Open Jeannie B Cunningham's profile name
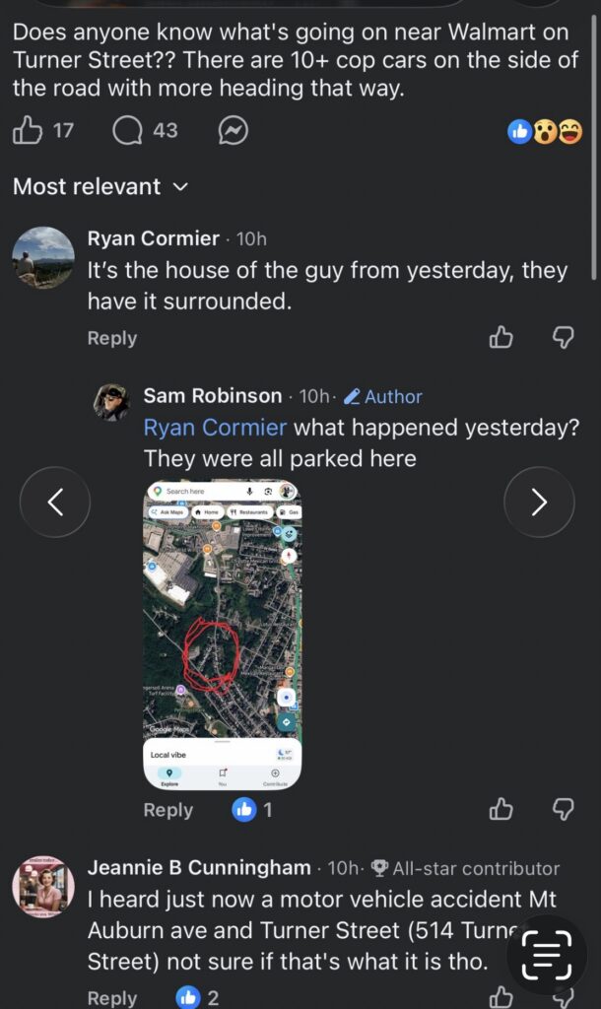This screenshot has height=1009, width=601. click(199, 868)
